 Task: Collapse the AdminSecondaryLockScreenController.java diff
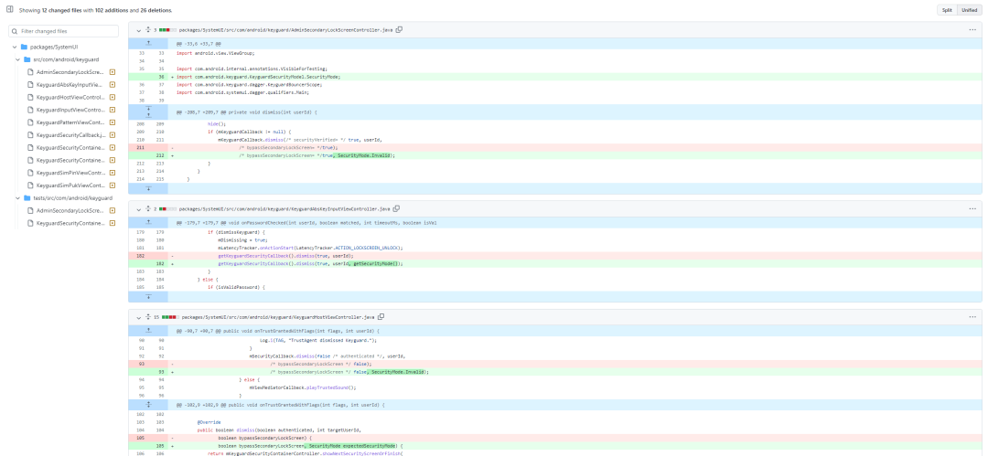[x=138, y=30]
